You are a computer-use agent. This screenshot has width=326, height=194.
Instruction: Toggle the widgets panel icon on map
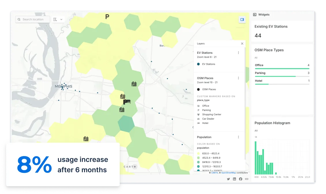(x=242, y=20)
